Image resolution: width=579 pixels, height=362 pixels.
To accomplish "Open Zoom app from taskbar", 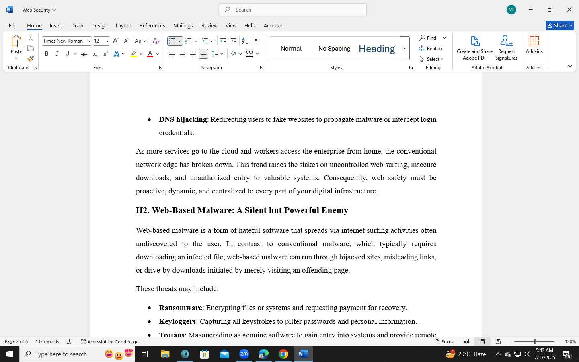I will 244,354.
